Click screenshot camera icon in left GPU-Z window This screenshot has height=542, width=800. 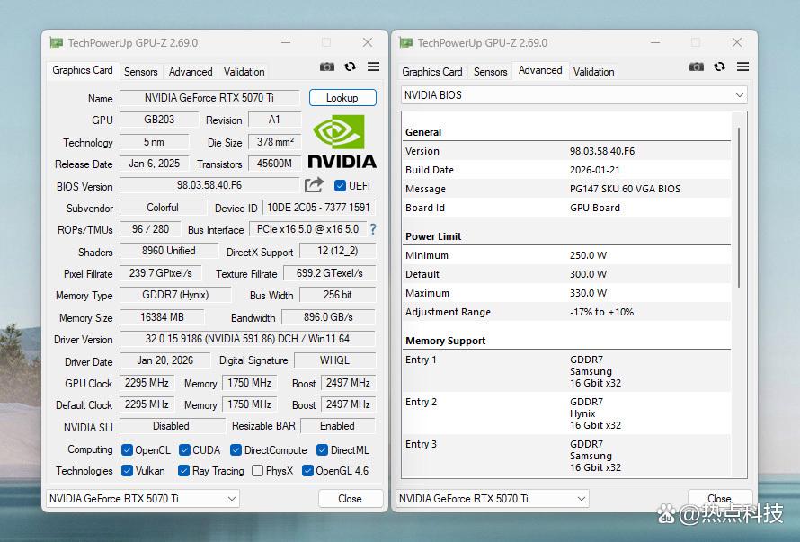(327, 67)
